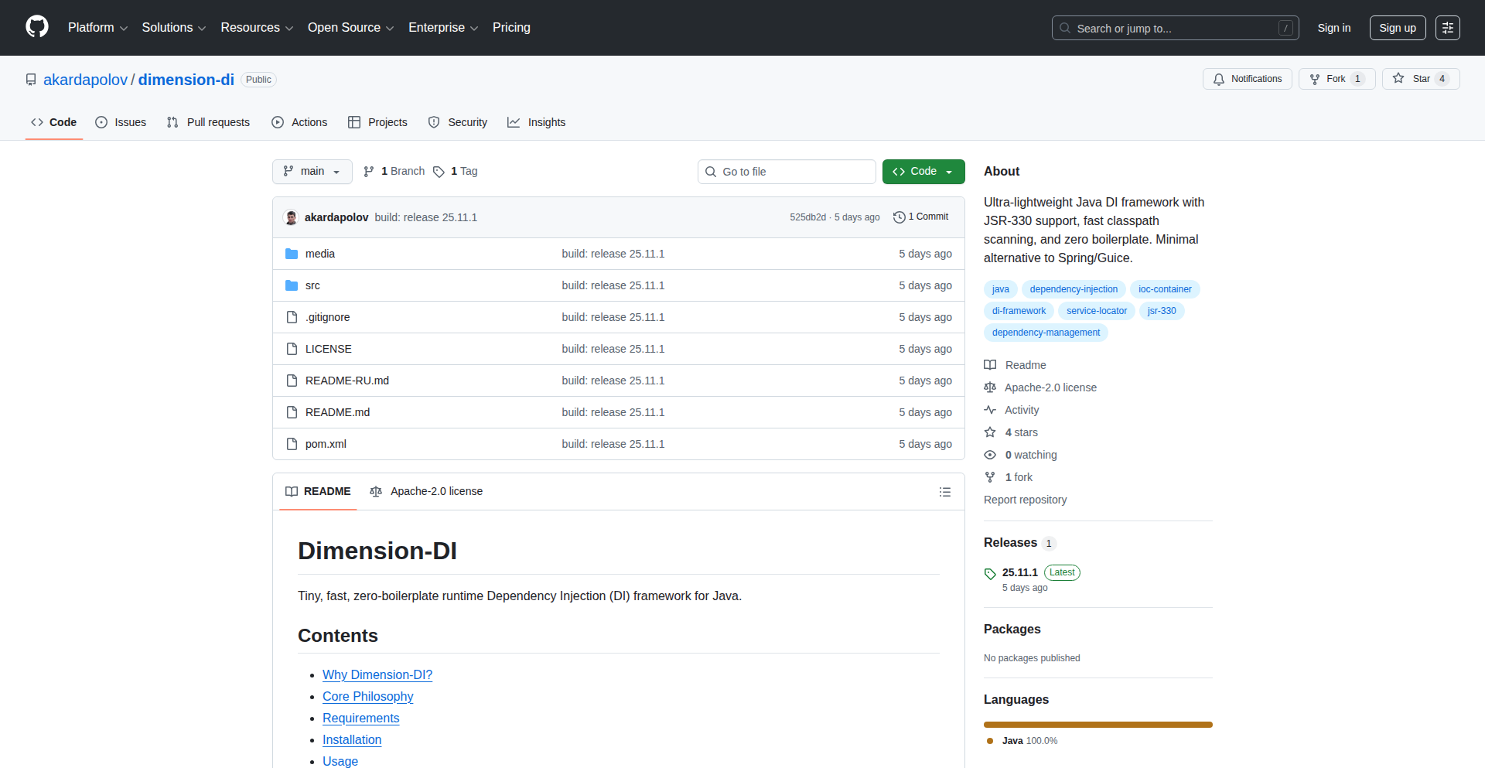Expand the green Code dropdown button
Image resolution: width=1485 pixels, height=768 pixels.
pos(923,172)
